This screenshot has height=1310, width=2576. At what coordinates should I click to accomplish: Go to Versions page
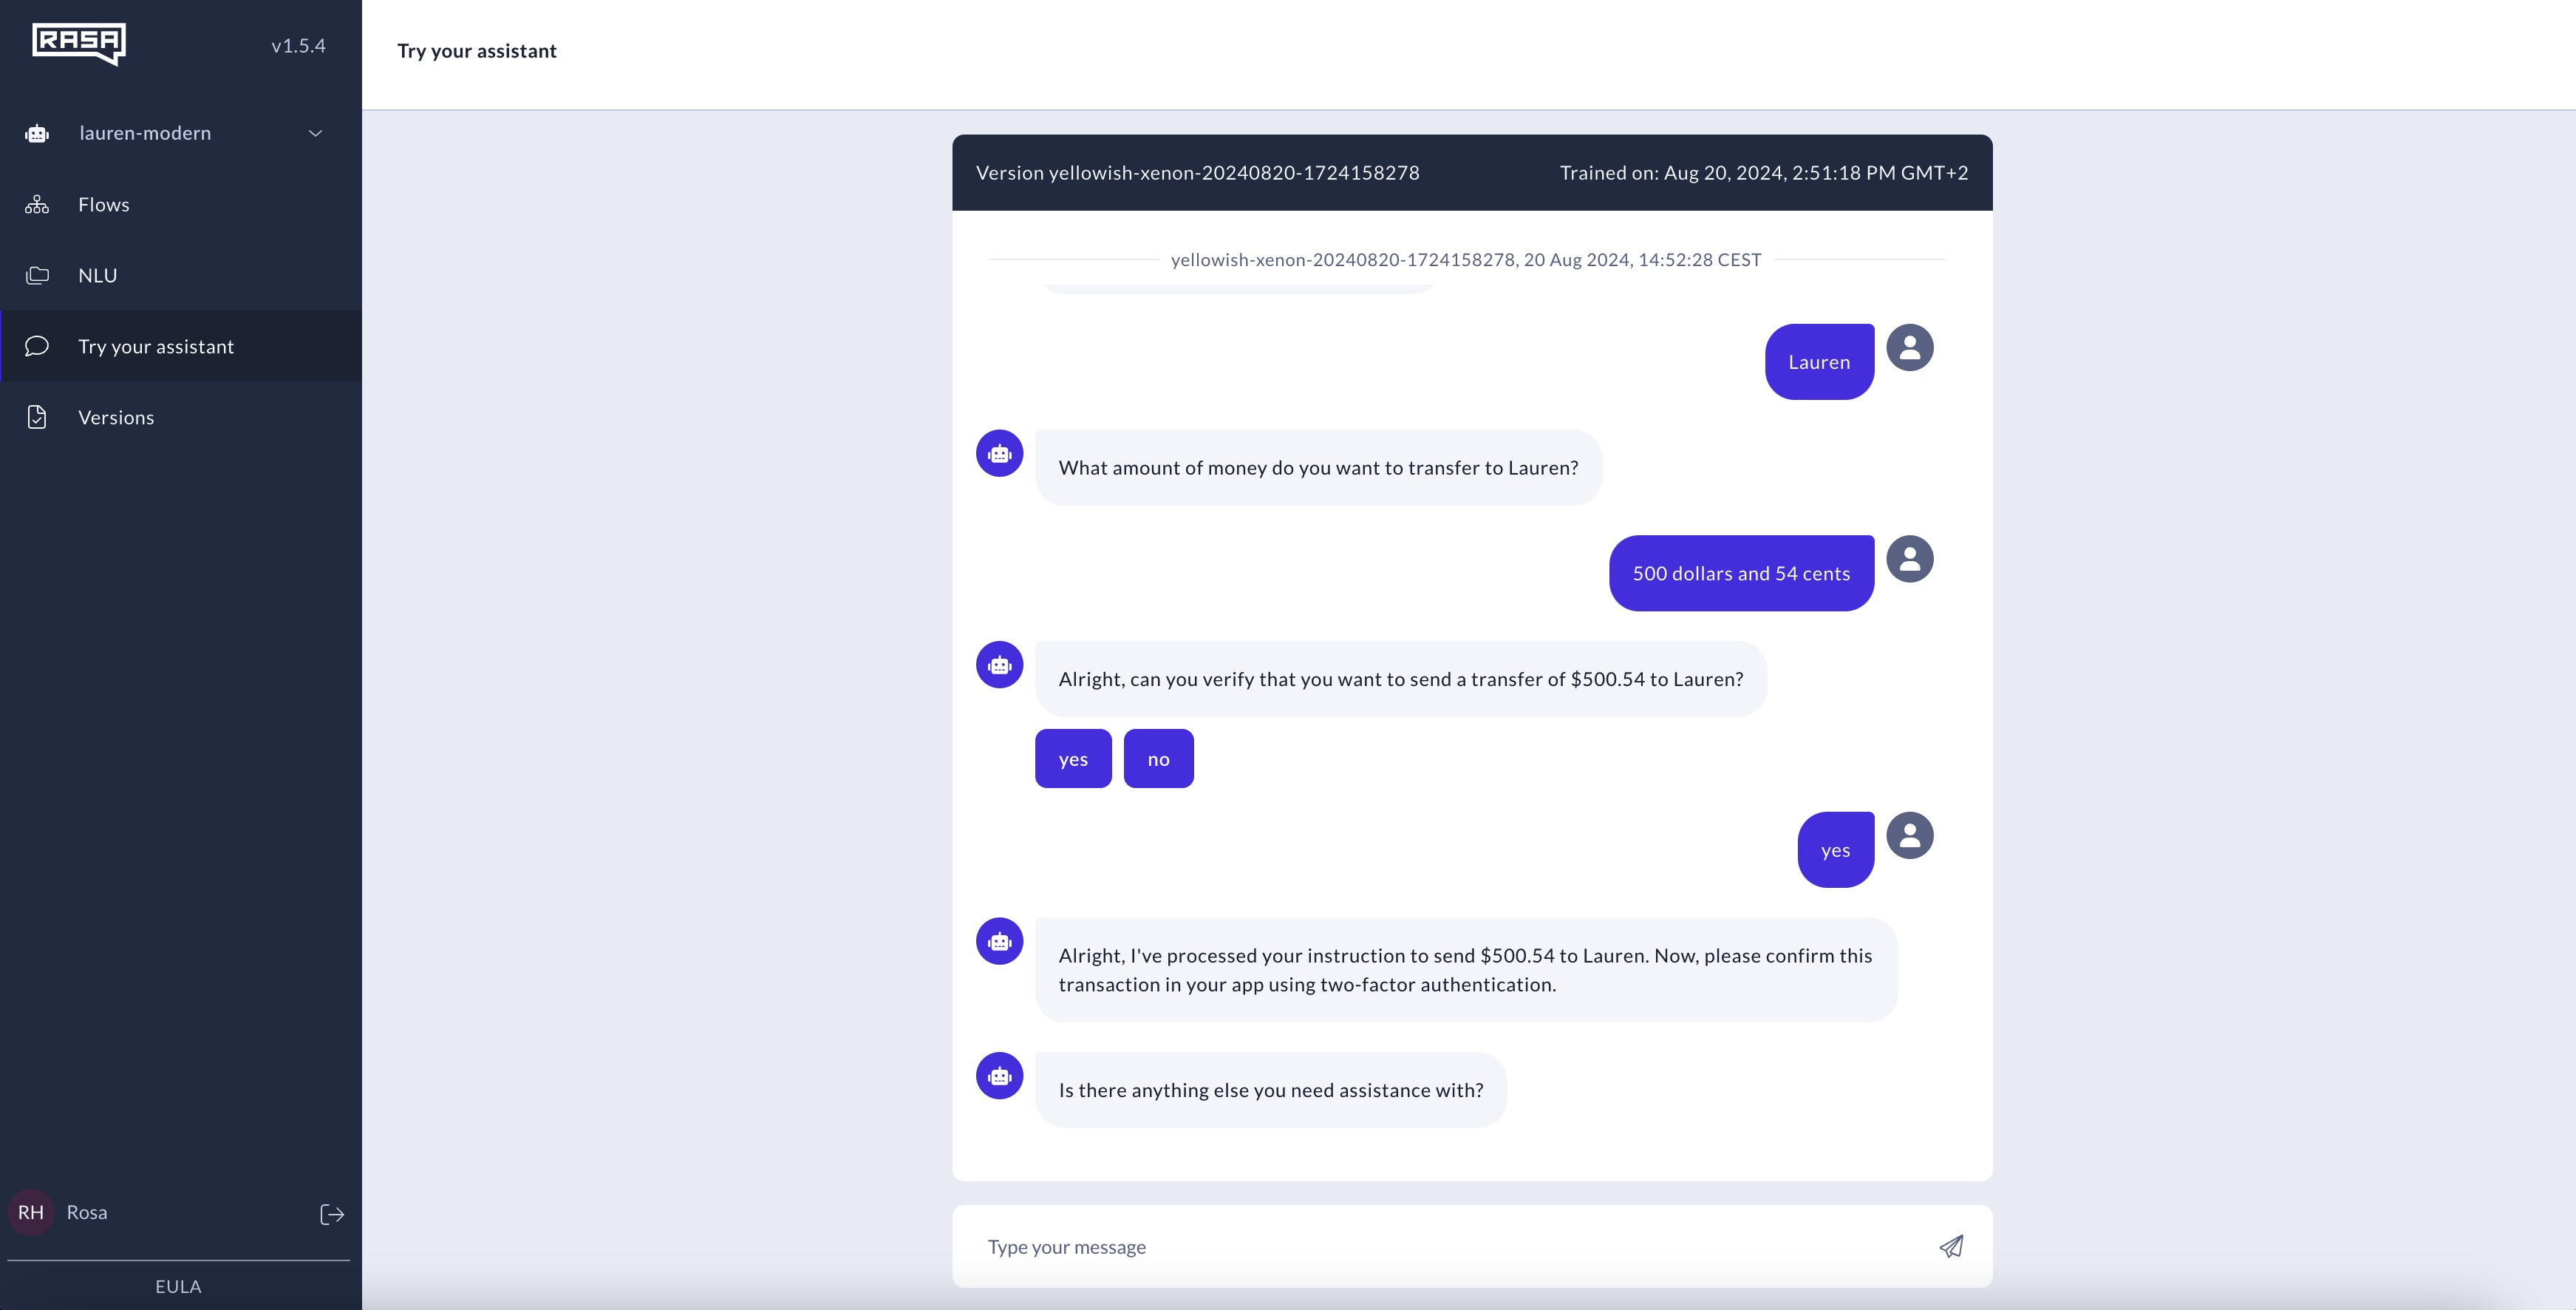tap(116, 417)
